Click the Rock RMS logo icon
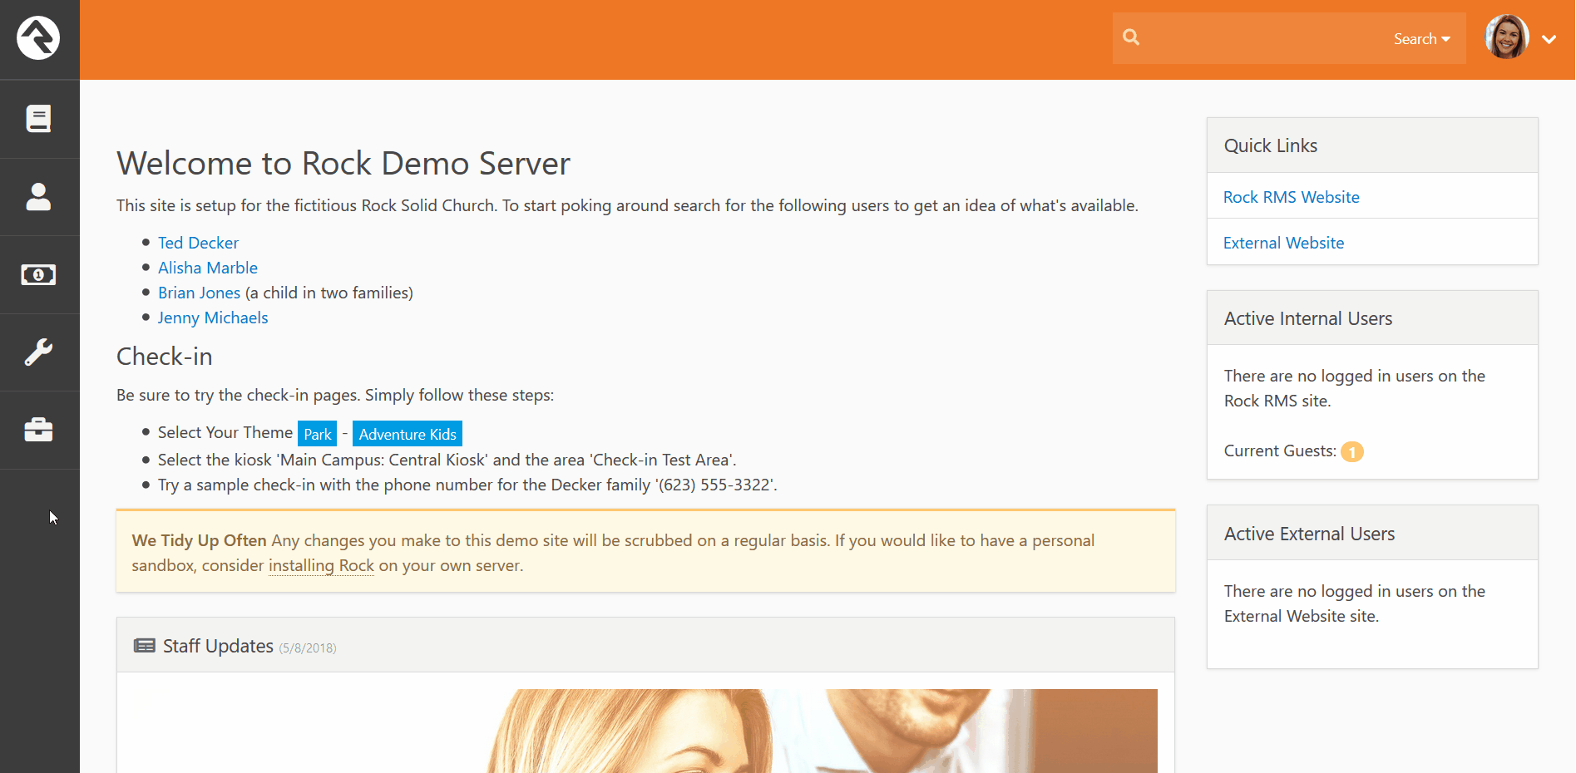The height and width of the screenshot is (773, 1576). tap(38, 38)
